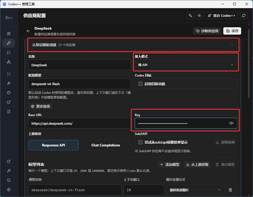253x197 pixels.
Task: Toggle light theme with sun icon
Action: pyautogui.click(x=199, y=15)
